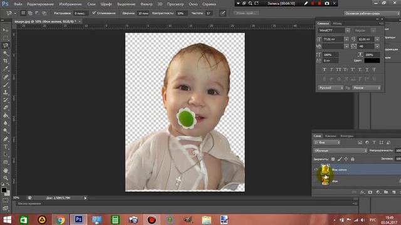Select the Magic Wand tool
The width and height of the screenshot is (401, 225).
[x=6, y=54]
